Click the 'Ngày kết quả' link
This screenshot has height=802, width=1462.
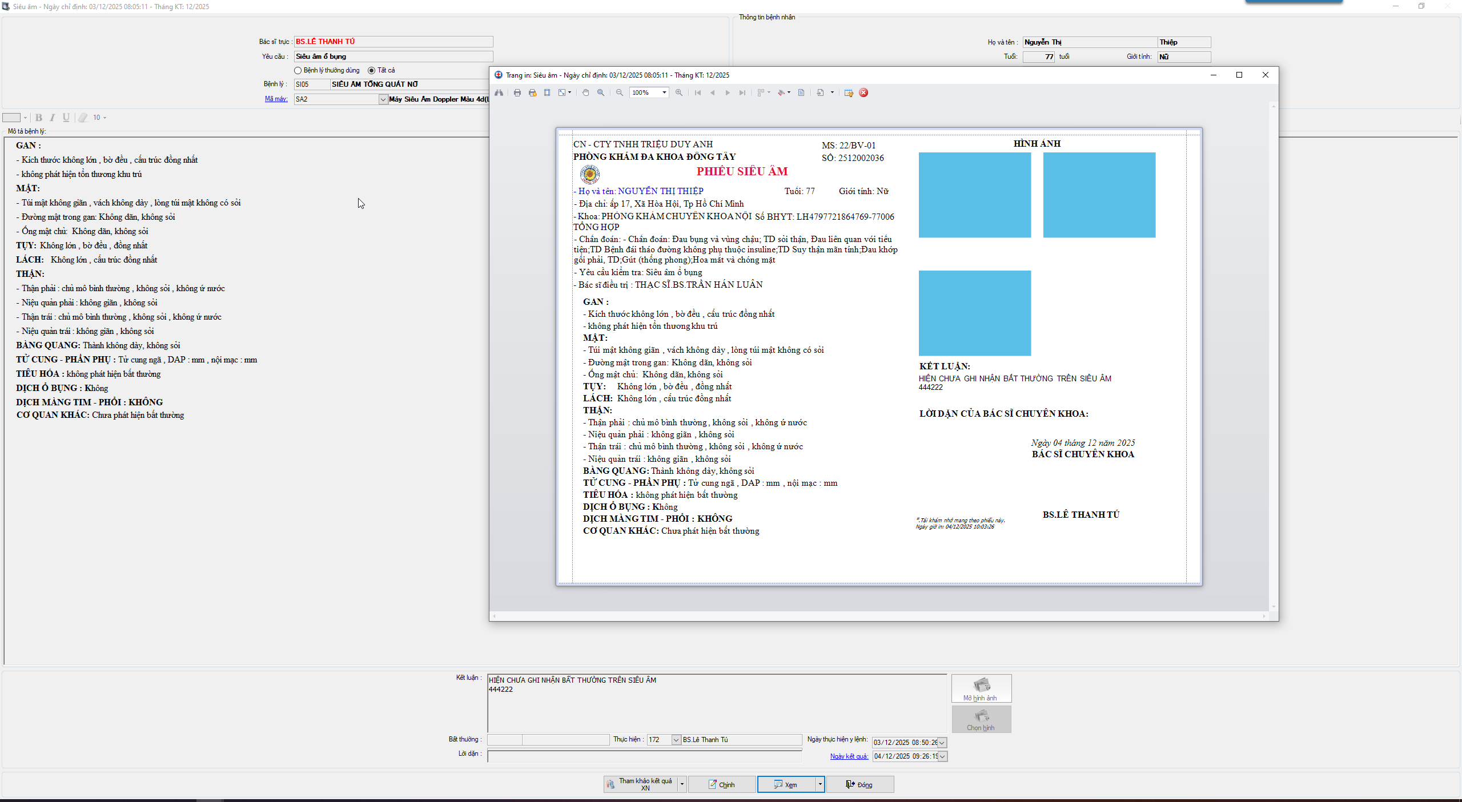click(x=849, y=756)
